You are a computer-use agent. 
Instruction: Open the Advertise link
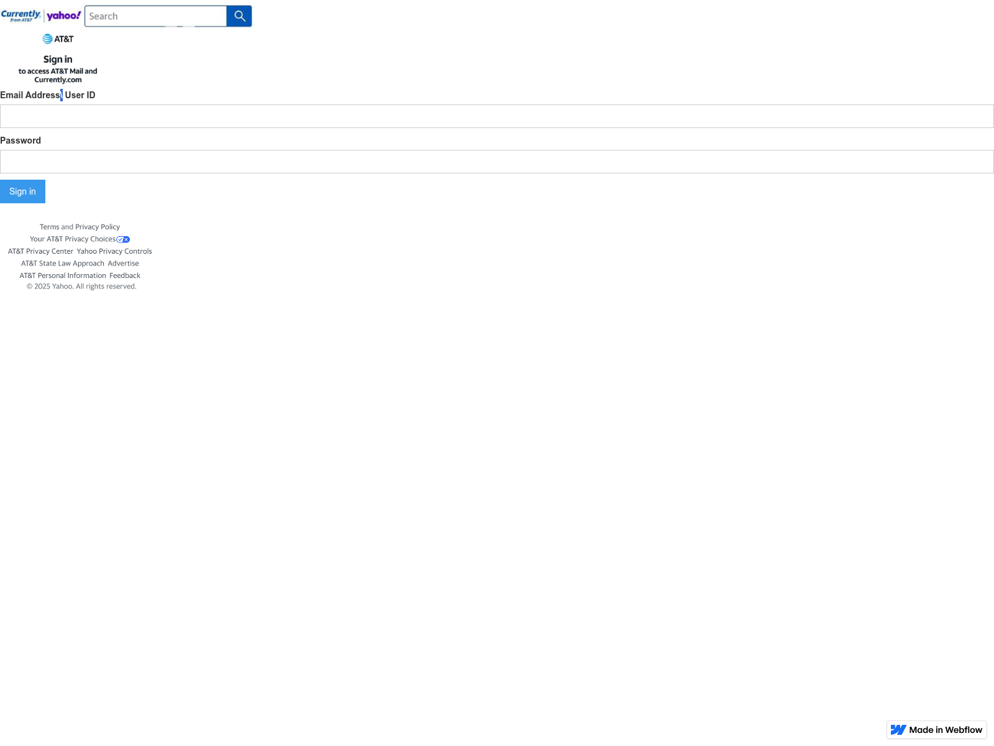point(124,264)
